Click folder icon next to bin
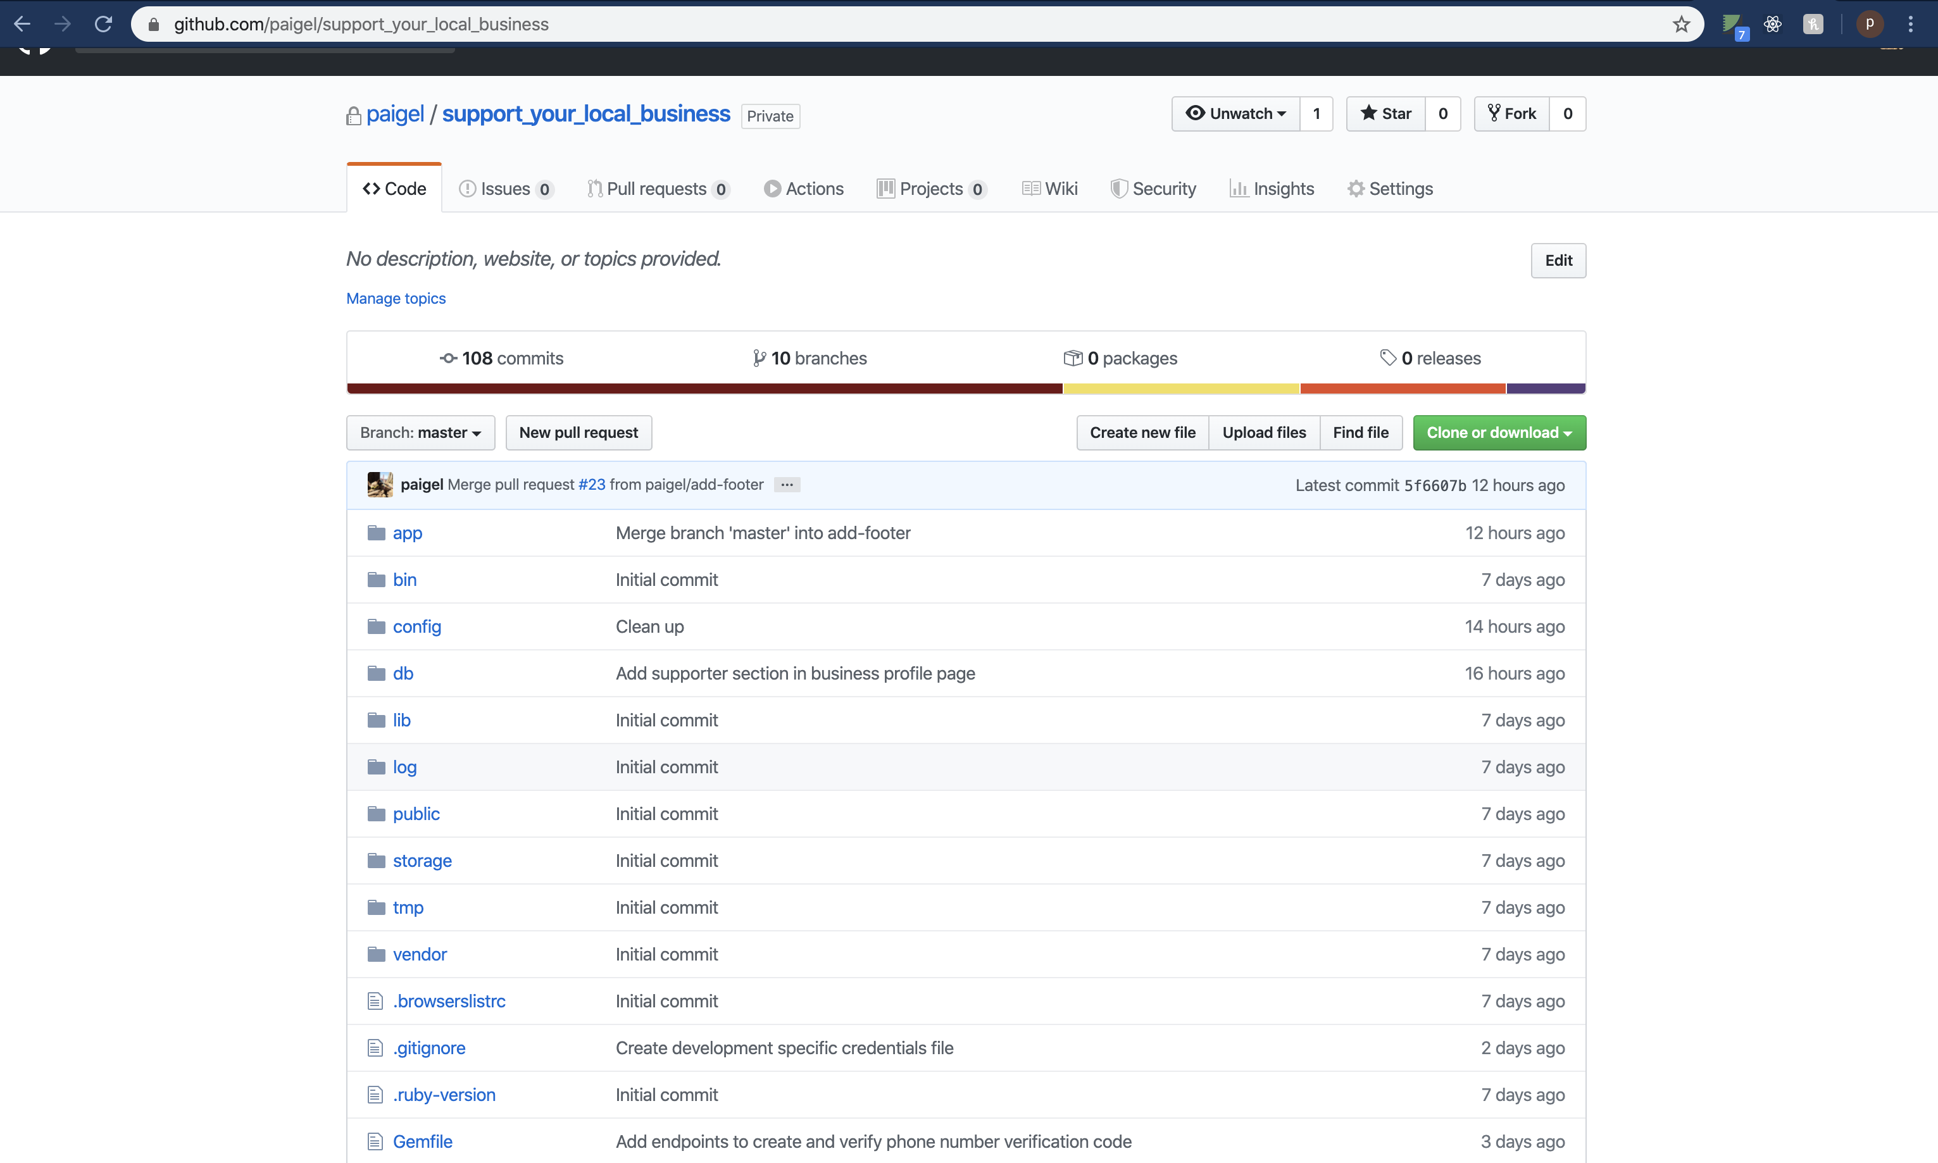Screen dimensions: 1938x1163 (x=376, y=580)
